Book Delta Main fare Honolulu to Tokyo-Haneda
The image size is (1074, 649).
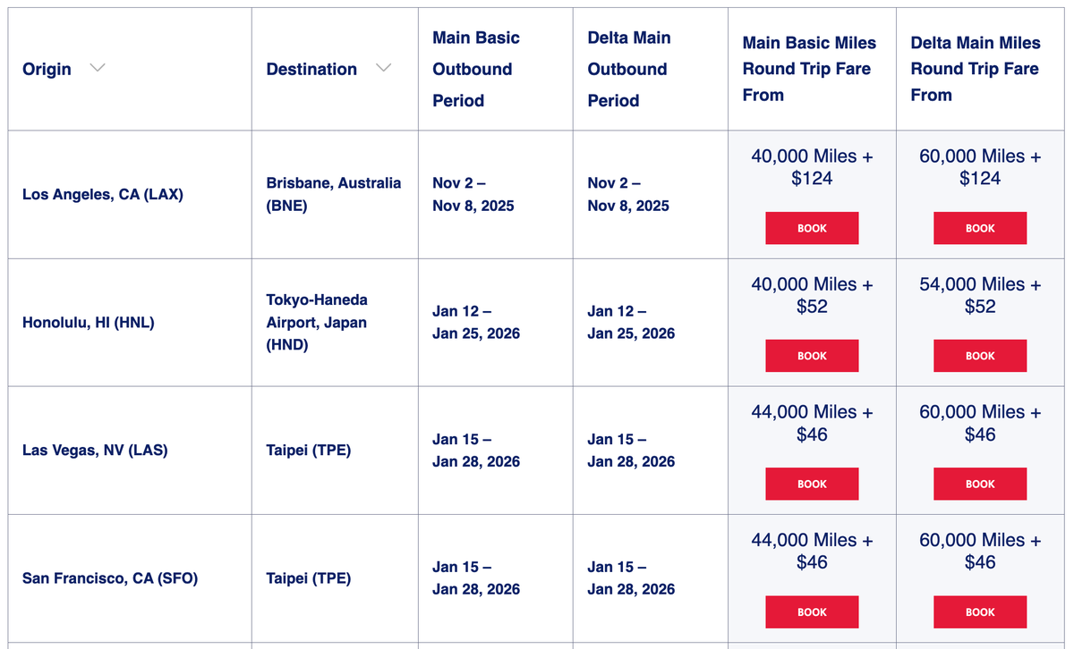click(980, 356)
